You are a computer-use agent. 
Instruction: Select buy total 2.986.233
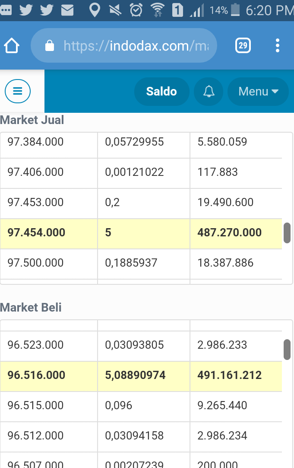[222, 345]
